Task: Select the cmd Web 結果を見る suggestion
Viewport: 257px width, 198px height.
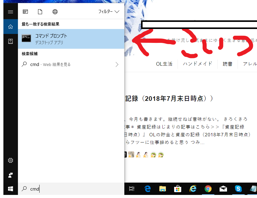Action: point(71,64)
